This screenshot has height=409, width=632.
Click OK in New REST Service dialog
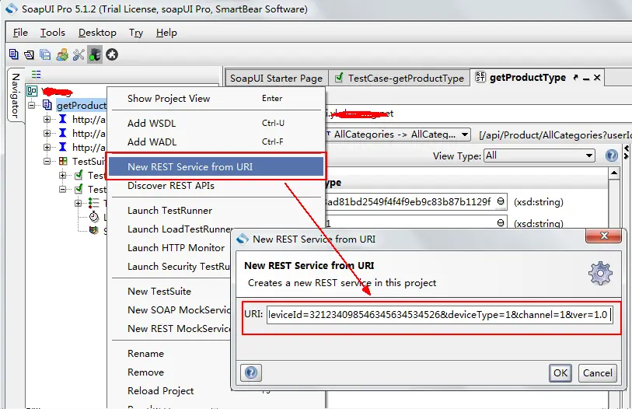pos(560,372)
